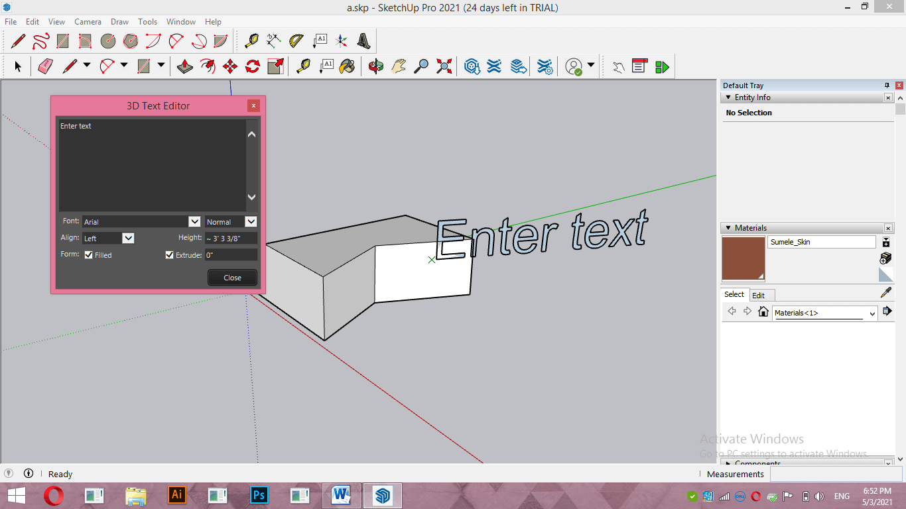Open the arc tools dropdown arrow
The height and width of the screenshot is (509, 906).
point(124,66)
